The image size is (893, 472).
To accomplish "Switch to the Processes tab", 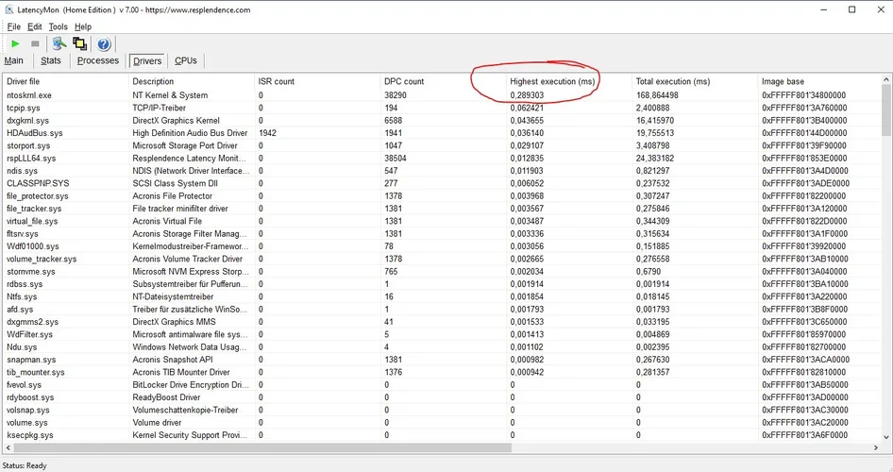I will 98,60.
